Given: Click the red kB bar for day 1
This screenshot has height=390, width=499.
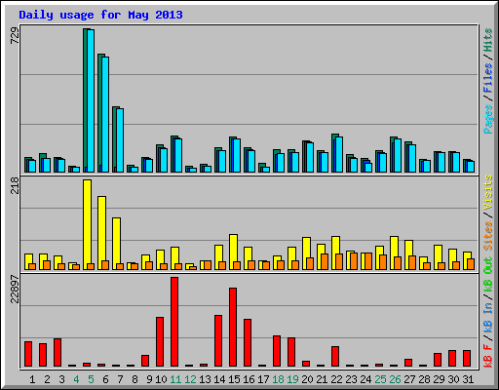Looking at the screenshot, I should [28, 354].
